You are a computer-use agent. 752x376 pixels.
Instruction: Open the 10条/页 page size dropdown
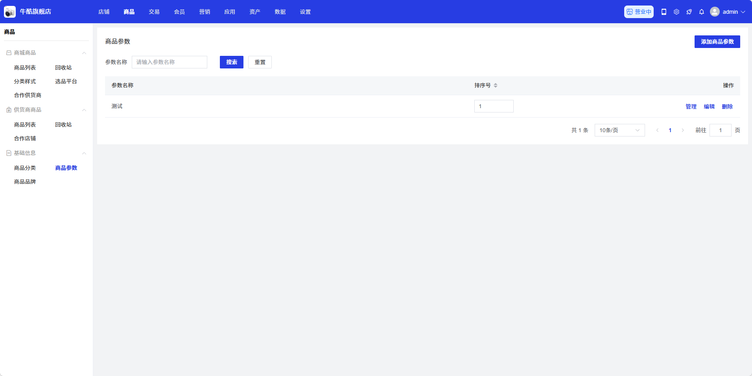619,130
